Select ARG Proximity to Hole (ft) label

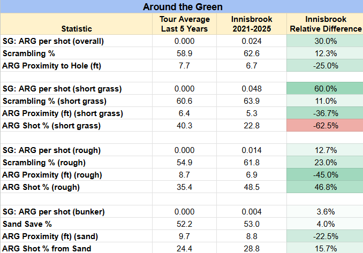[x=52, y=66]
